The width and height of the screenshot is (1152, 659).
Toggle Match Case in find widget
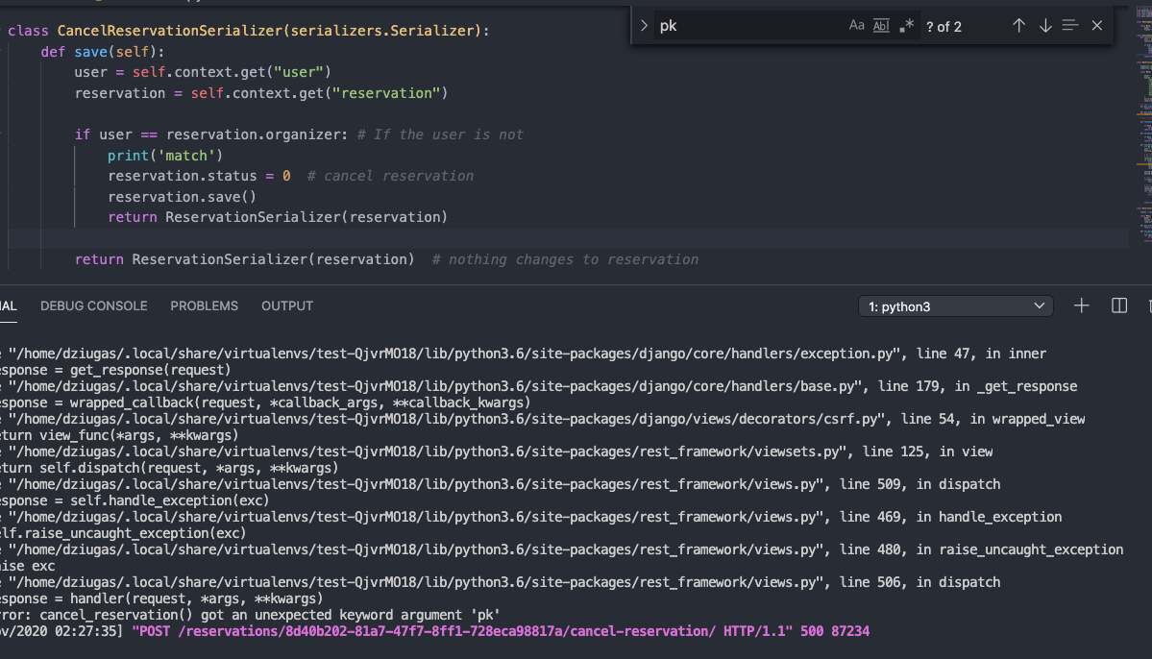click(857, 26)
